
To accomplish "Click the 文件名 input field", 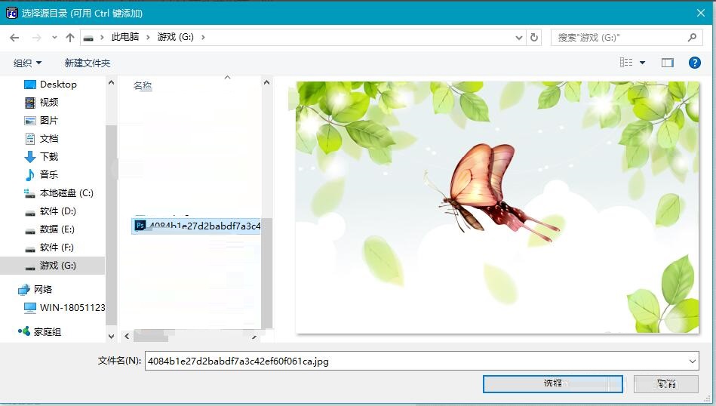I will (x=422, y=361).
